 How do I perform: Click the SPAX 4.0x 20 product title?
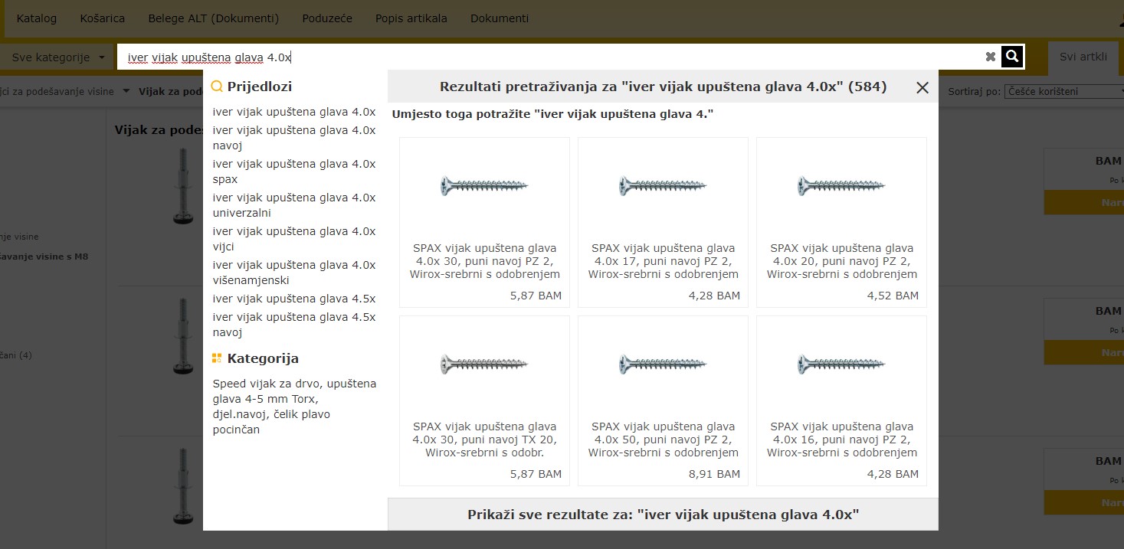pyautogui.click(x=841, y=261)
